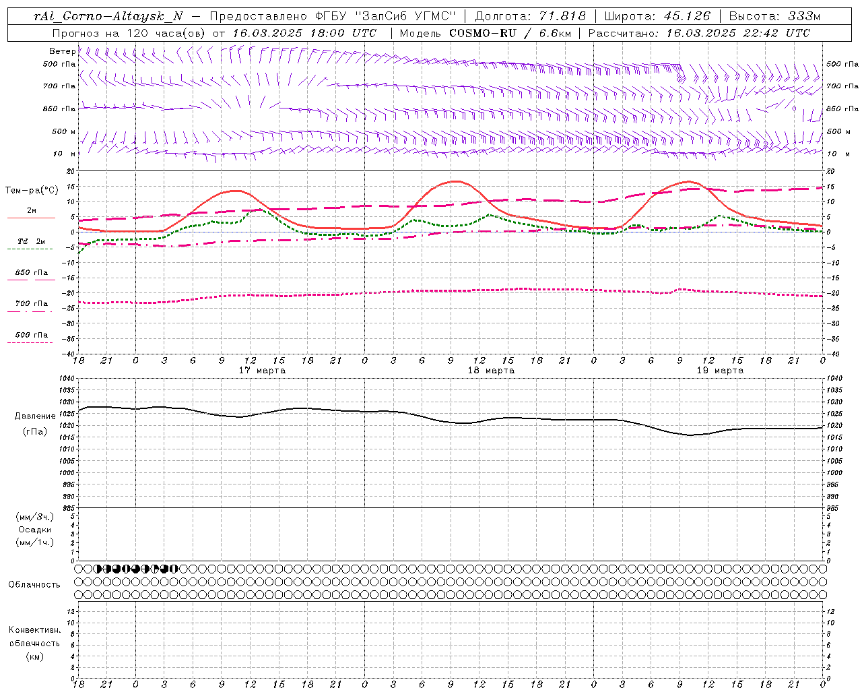The height and width of the screenshot is (690, 862).
Task: Click the Td 2м dew point legend entry
Action: point(31,241)
